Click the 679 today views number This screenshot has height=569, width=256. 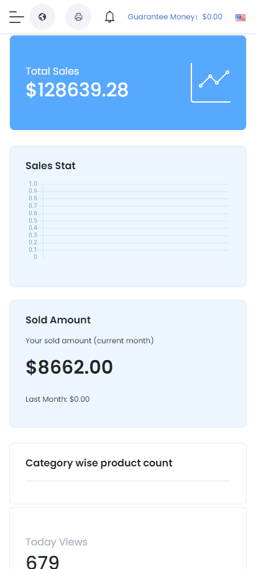click(42, 562)
